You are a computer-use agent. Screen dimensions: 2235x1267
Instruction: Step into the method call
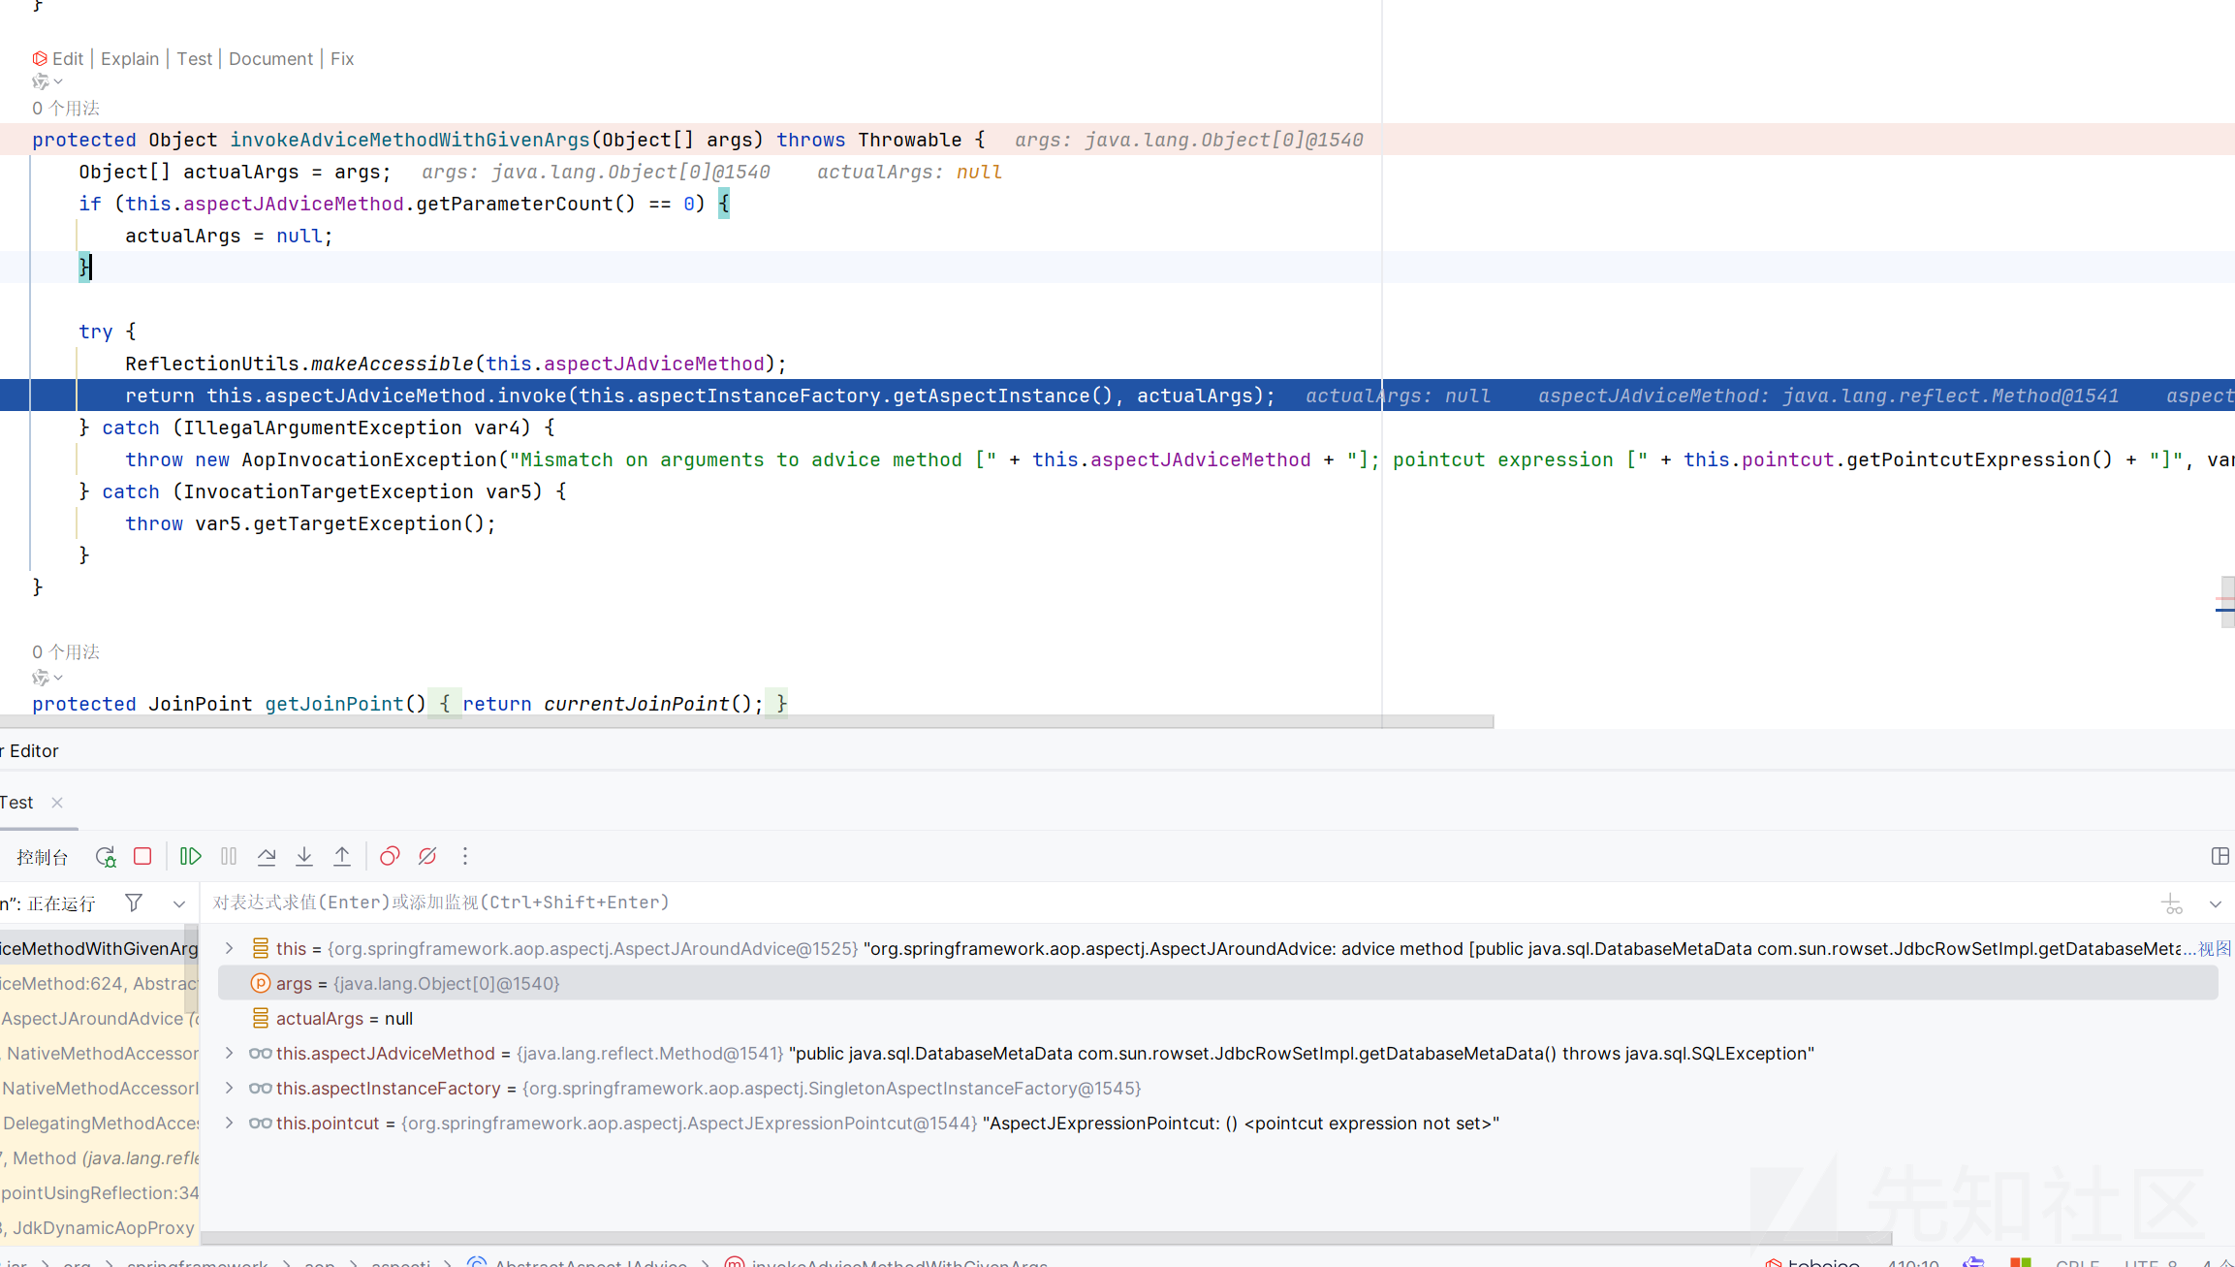click(x=304, y=857)
